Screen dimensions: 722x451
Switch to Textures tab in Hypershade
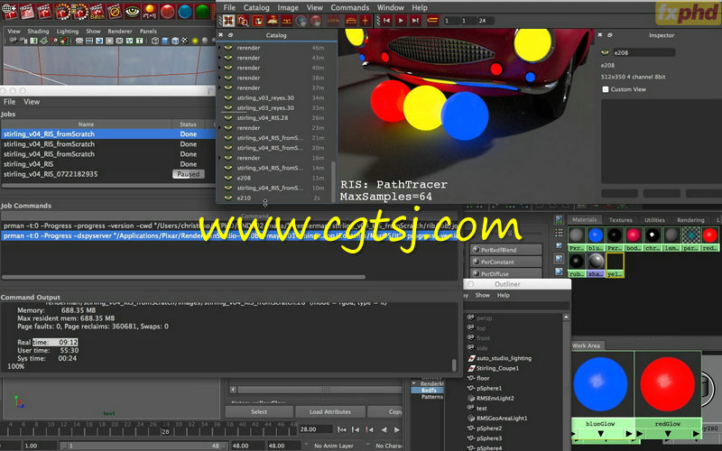620,220
